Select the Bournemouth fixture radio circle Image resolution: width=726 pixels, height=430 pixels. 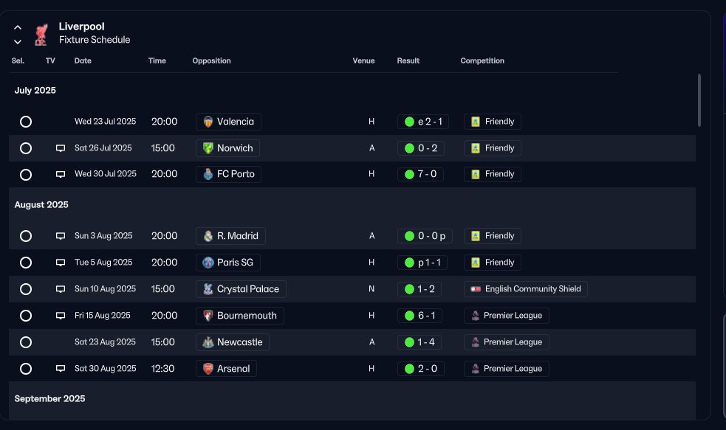tap(26, 316)
